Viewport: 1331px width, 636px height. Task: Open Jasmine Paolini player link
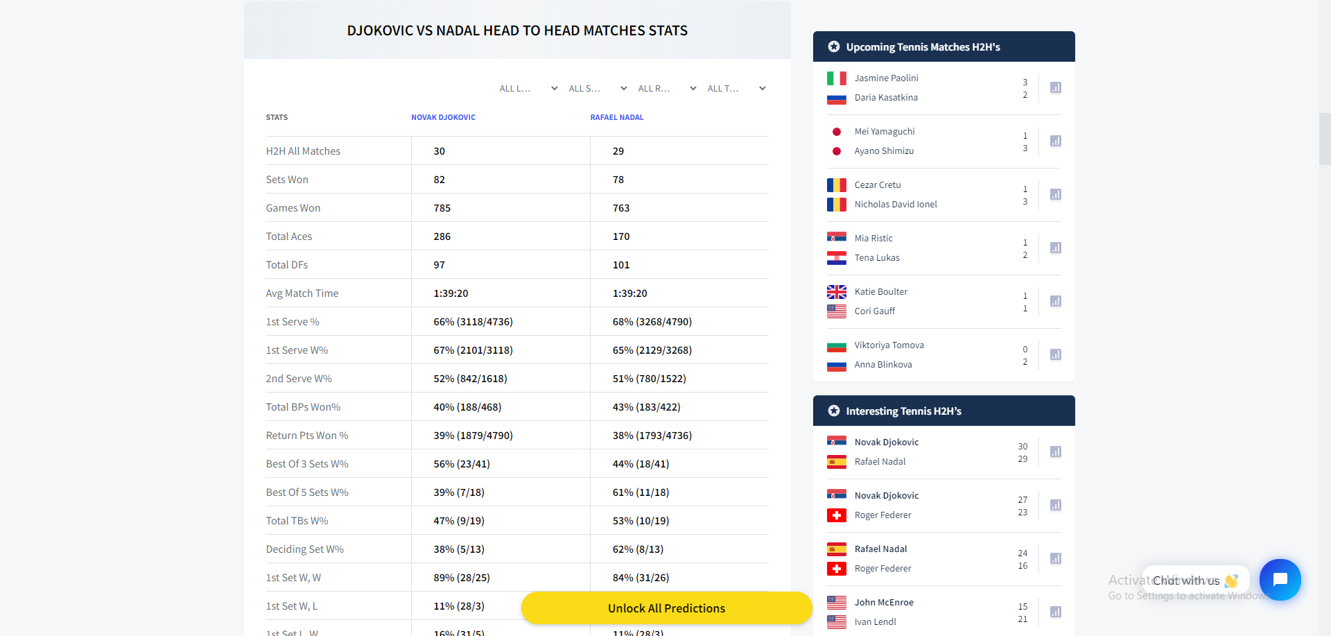(886, 78)
